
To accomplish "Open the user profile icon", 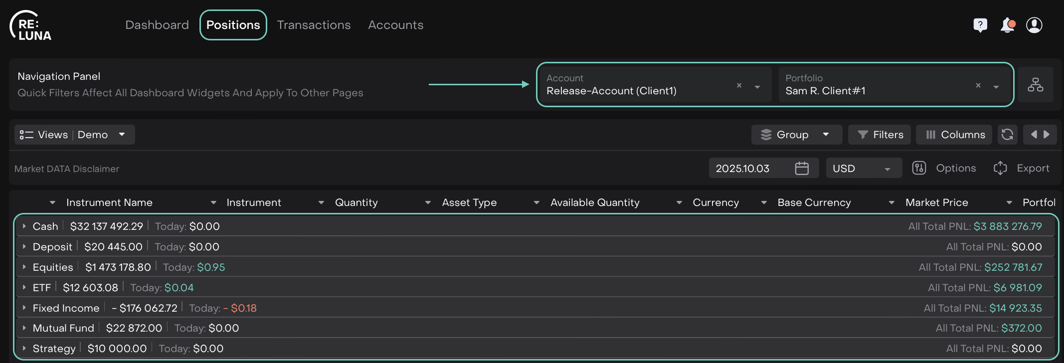I will pyautogui.click(x=1034, y=25).
